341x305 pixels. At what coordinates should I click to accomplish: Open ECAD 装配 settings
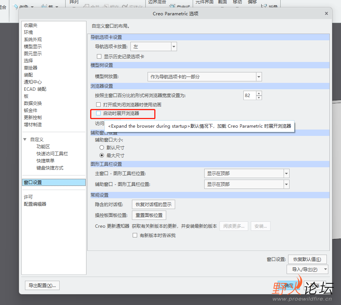(x=35, y=89)
